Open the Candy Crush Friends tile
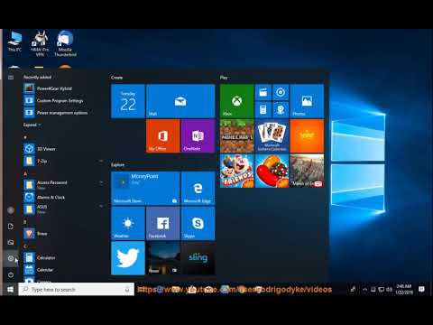 (237, 171)
